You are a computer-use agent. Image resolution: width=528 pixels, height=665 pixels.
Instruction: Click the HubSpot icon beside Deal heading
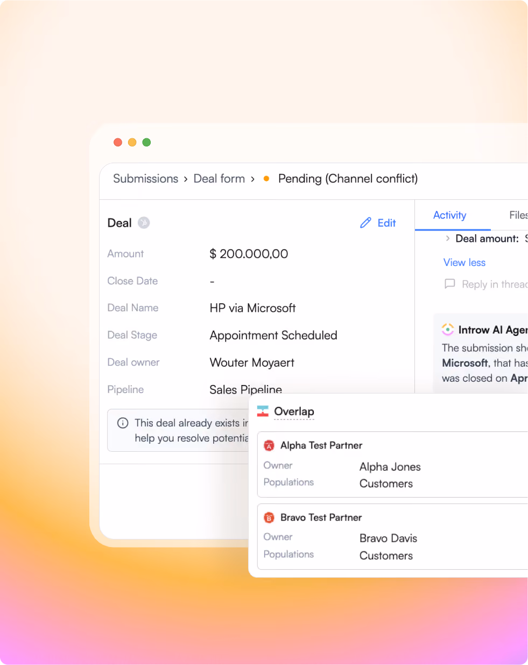144,222
